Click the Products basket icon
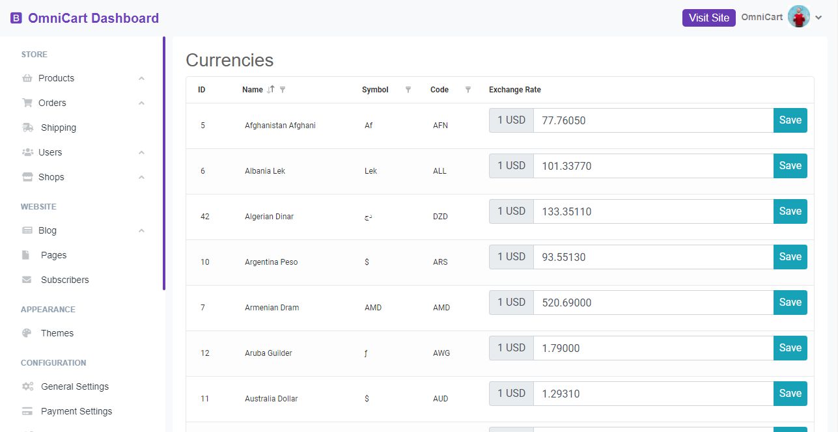Viewport: 838px width, 432px height. [27, 78]
